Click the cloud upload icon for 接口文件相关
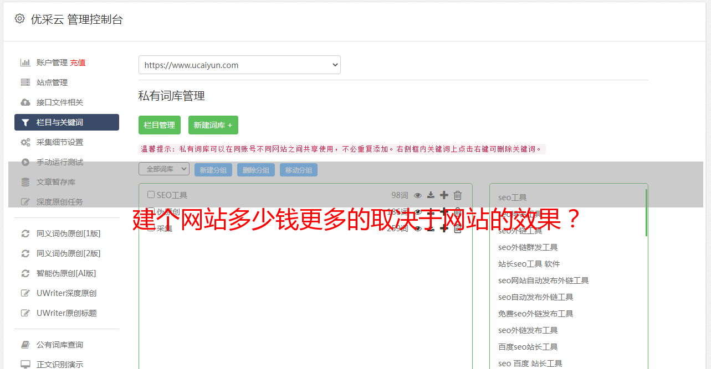Image resolution: width=711 pixels, height=369 pixels. [25, 102]
